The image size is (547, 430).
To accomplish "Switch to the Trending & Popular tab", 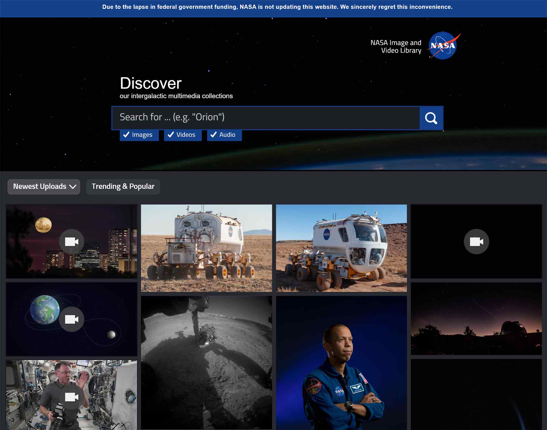I will (123, 187).
